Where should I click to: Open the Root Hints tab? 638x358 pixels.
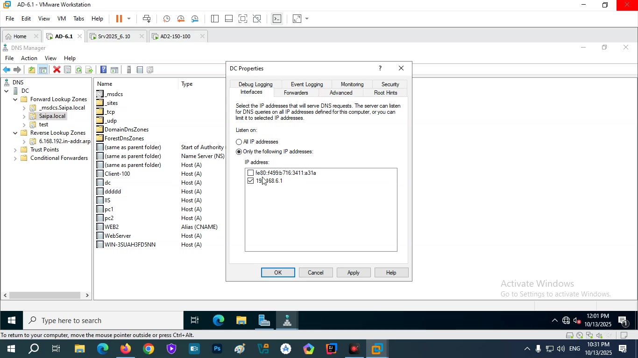[x=385, y=93]
